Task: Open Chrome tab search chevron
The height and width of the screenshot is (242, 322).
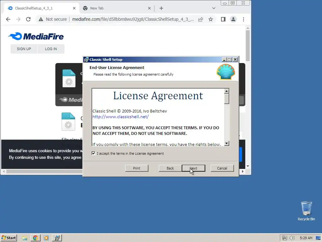Action: pos(214,8)
